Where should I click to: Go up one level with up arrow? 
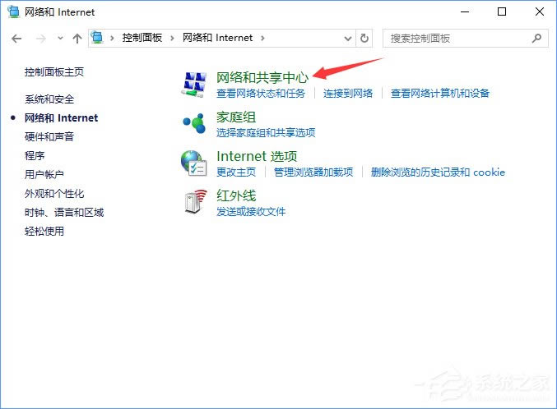(x=77, y=39)
